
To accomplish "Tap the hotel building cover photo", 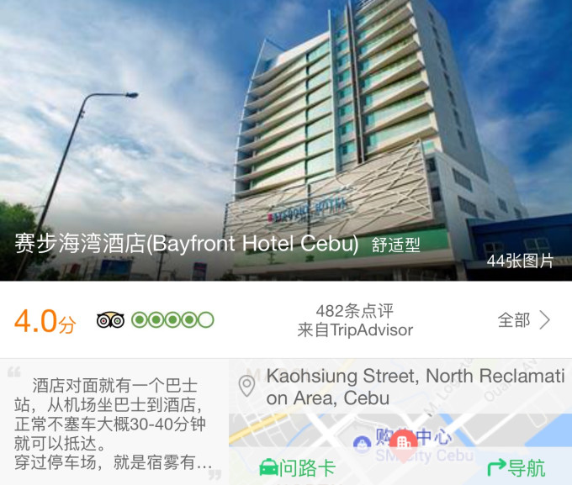I will pyautogui.click(x=286, y=140).
